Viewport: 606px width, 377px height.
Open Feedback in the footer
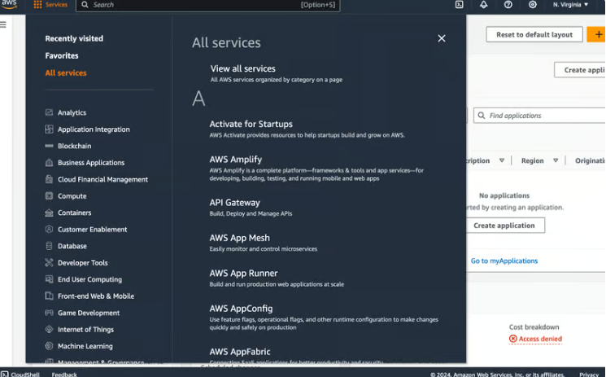pyautogui.click(x=64, y=375)
